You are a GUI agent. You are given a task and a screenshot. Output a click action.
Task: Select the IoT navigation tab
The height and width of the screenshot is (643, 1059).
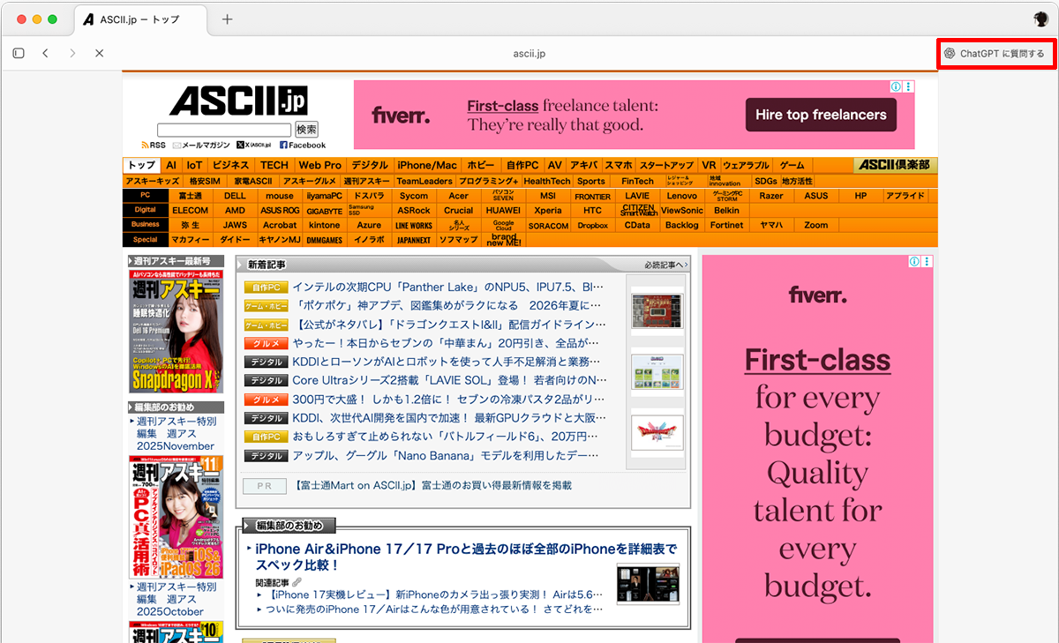(x=194, y=165)
